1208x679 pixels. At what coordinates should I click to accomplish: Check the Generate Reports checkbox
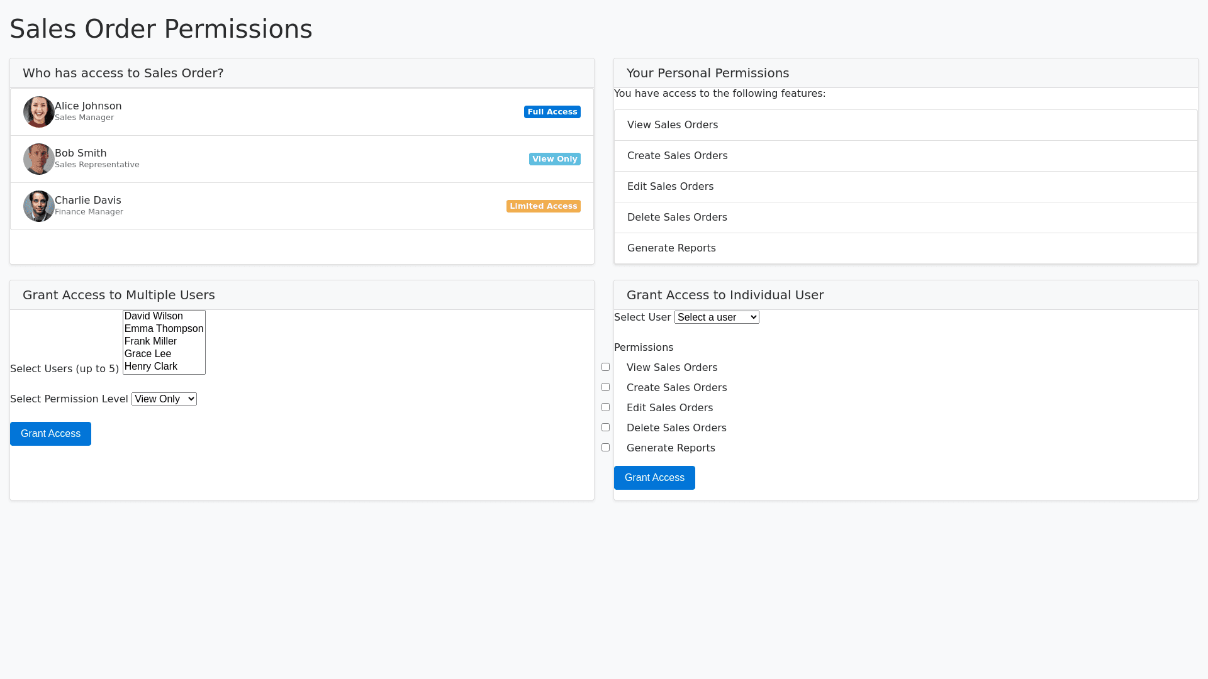coord(605,448)
